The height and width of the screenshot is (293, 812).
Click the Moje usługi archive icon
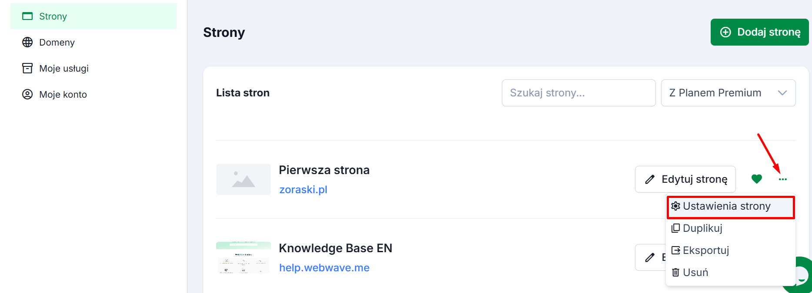coord(27,68)
